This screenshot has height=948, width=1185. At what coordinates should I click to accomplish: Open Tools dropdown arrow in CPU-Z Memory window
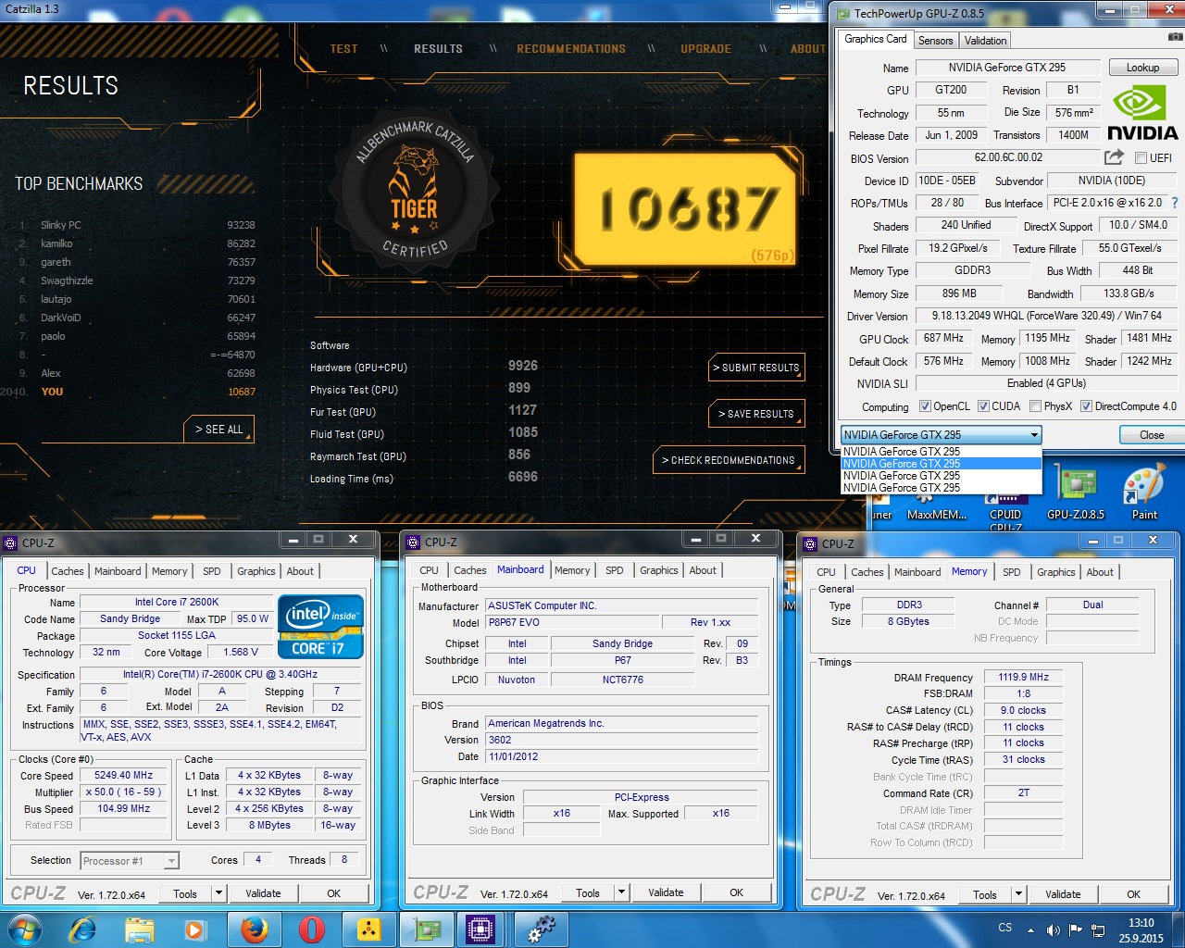pyautogui.click(x=1018, y=894)
